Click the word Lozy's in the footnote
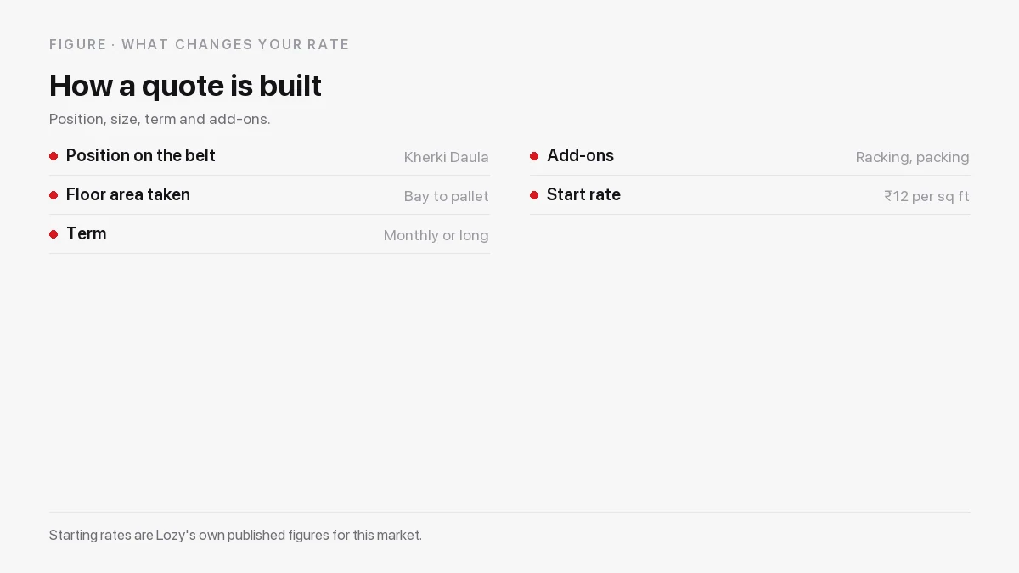 coord(176,535)
